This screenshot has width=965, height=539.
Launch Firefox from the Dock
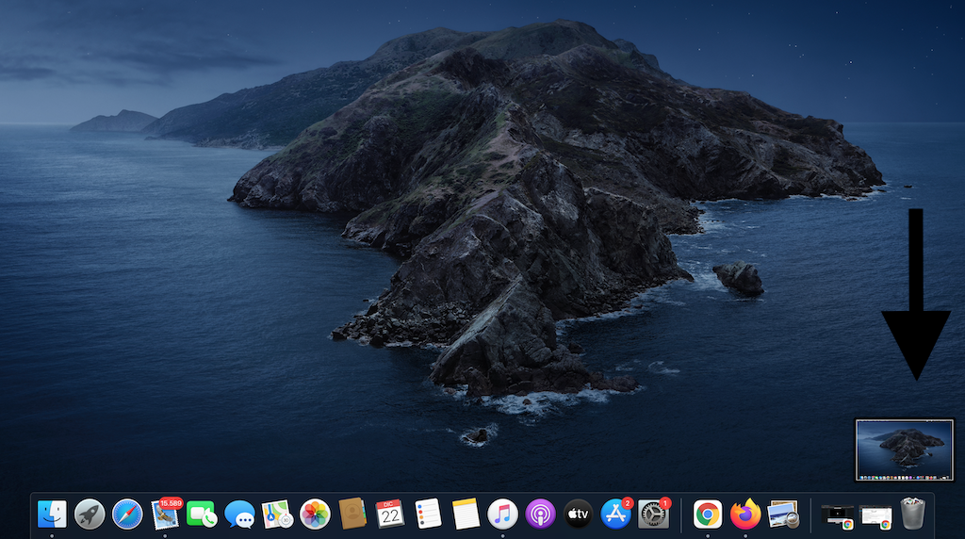(745, 514)
